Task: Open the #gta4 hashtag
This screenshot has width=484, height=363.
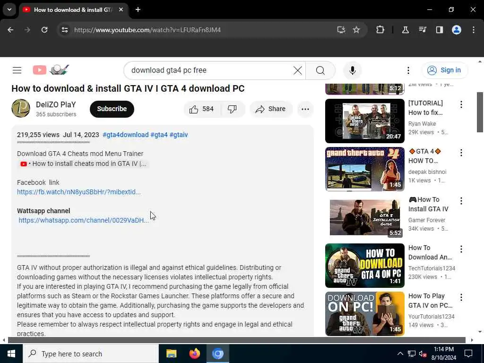Action: pos(159,135)
